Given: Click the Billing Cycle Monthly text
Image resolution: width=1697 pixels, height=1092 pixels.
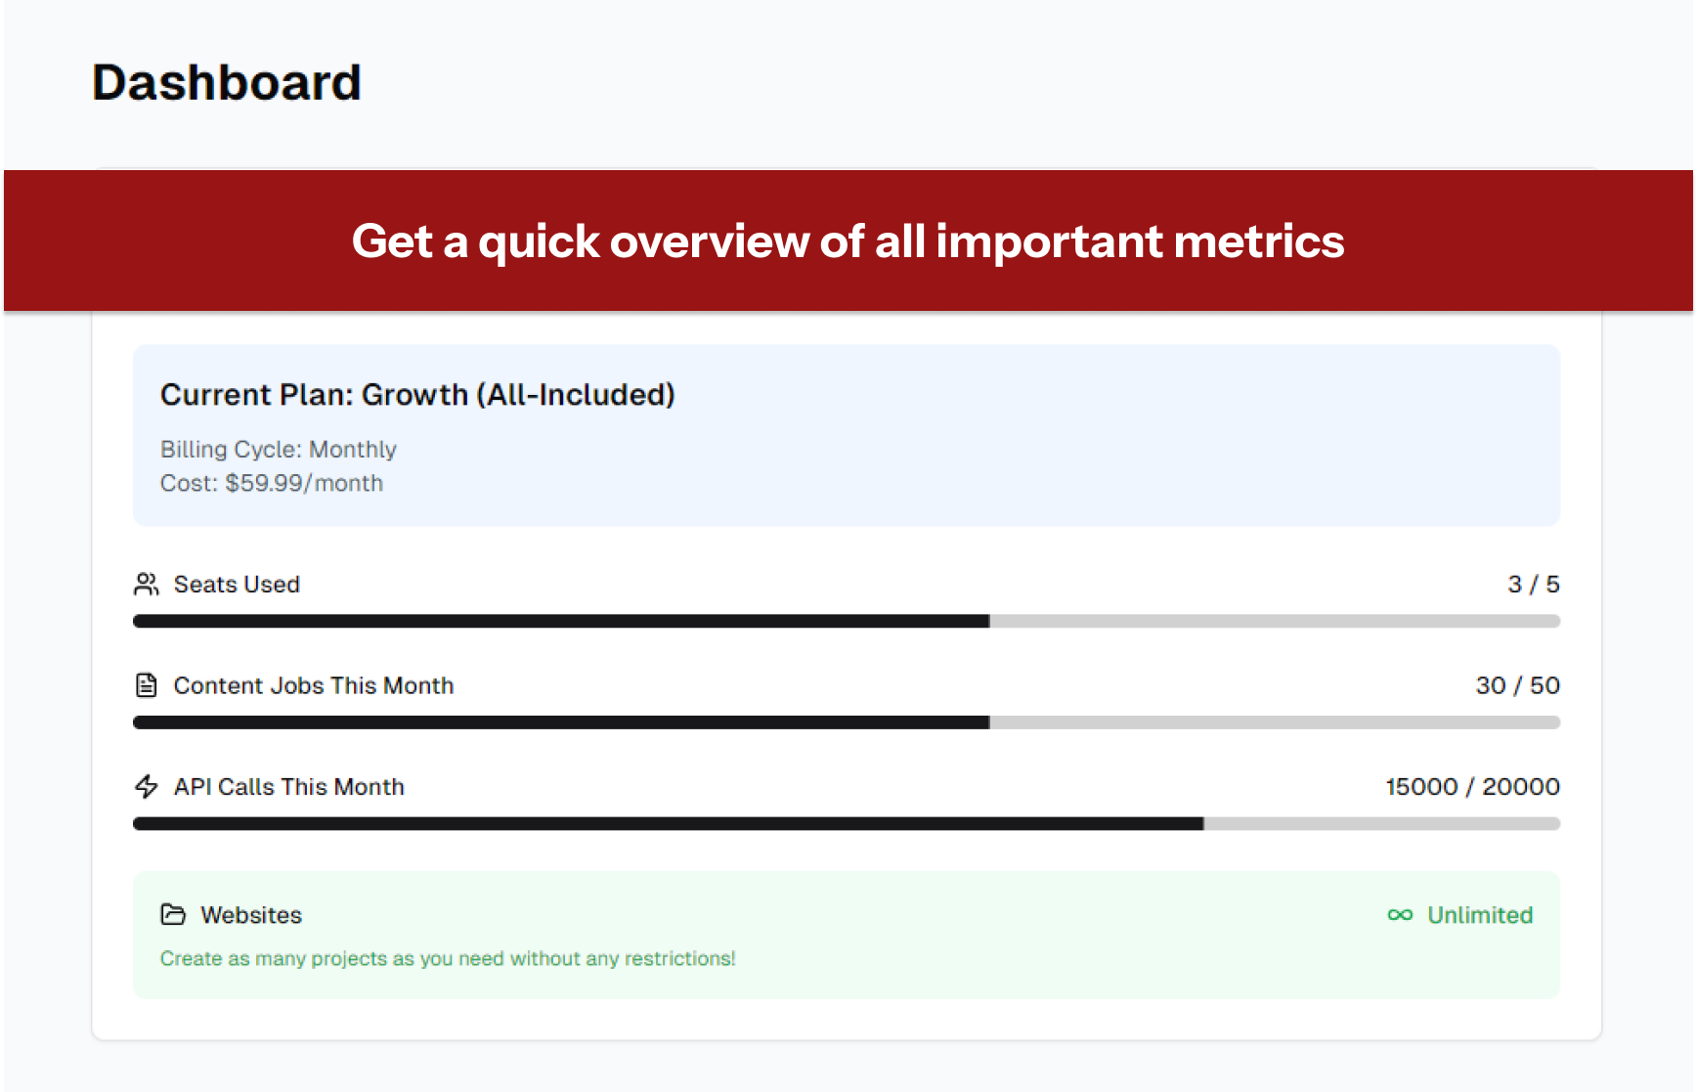Looking at the screenshot, I should click(x=279, y=450).
